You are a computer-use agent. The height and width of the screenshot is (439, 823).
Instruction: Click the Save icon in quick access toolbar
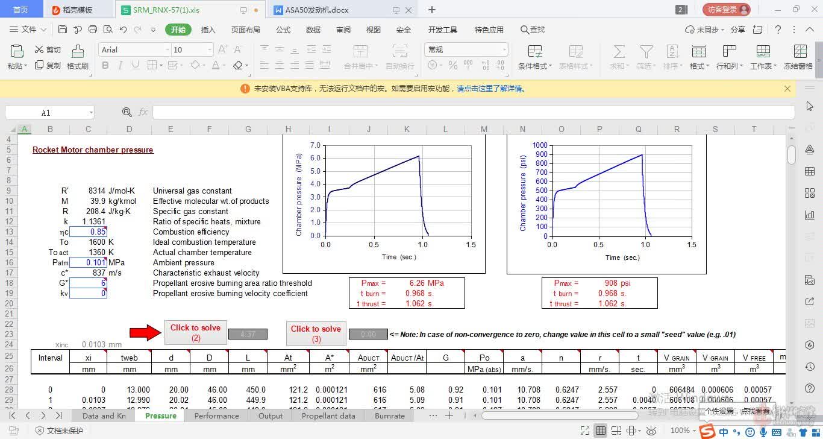pyautogui.click(x=63, y=30)
